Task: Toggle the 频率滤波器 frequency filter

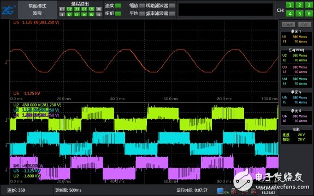Action: click(172, 14)
